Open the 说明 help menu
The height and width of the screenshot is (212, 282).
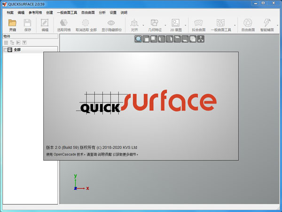coord(124,12)
